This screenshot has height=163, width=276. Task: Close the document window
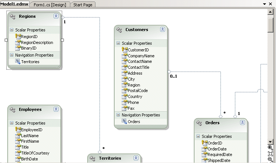point(270,4)
